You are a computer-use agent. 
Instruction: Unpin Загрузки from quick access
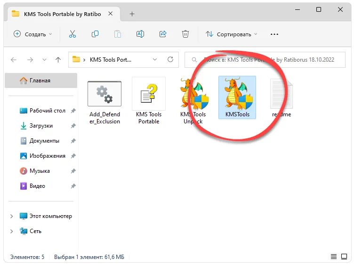(73, 126)
